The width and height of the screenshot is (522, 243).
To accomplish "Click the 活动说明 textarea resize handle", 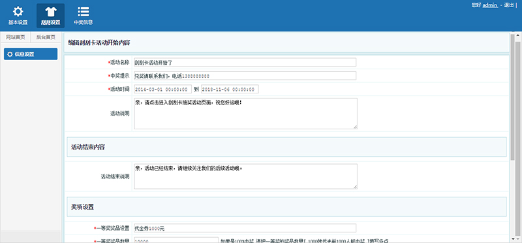I will coord(355,127).
